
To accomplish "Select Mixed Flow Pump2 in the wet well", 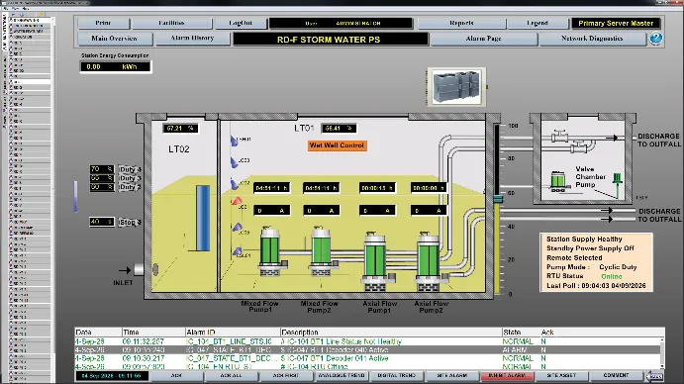I will click(x=322, y=250).
